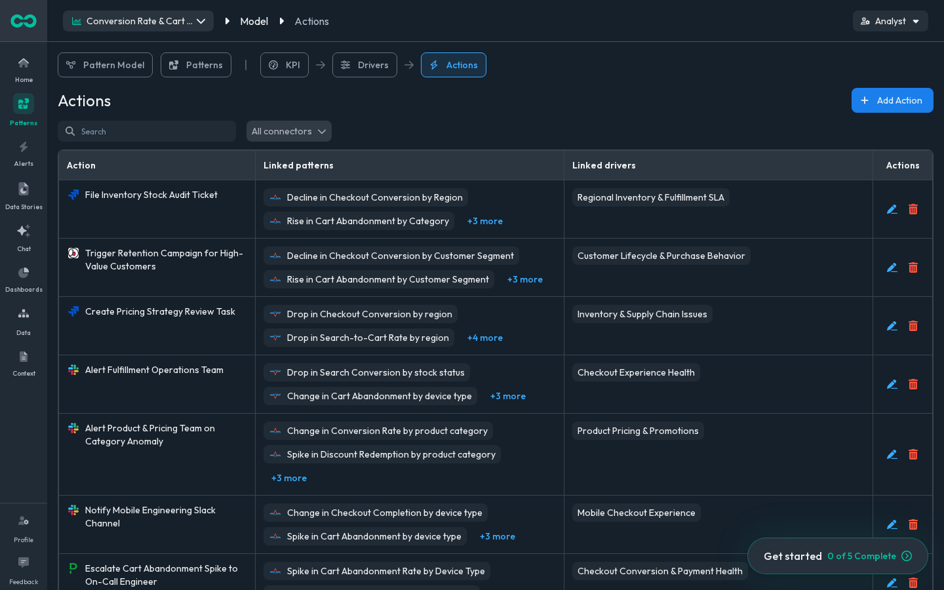
Task: Edit Create Pricing Strategy Review Task
Action: tap(892, 326)
